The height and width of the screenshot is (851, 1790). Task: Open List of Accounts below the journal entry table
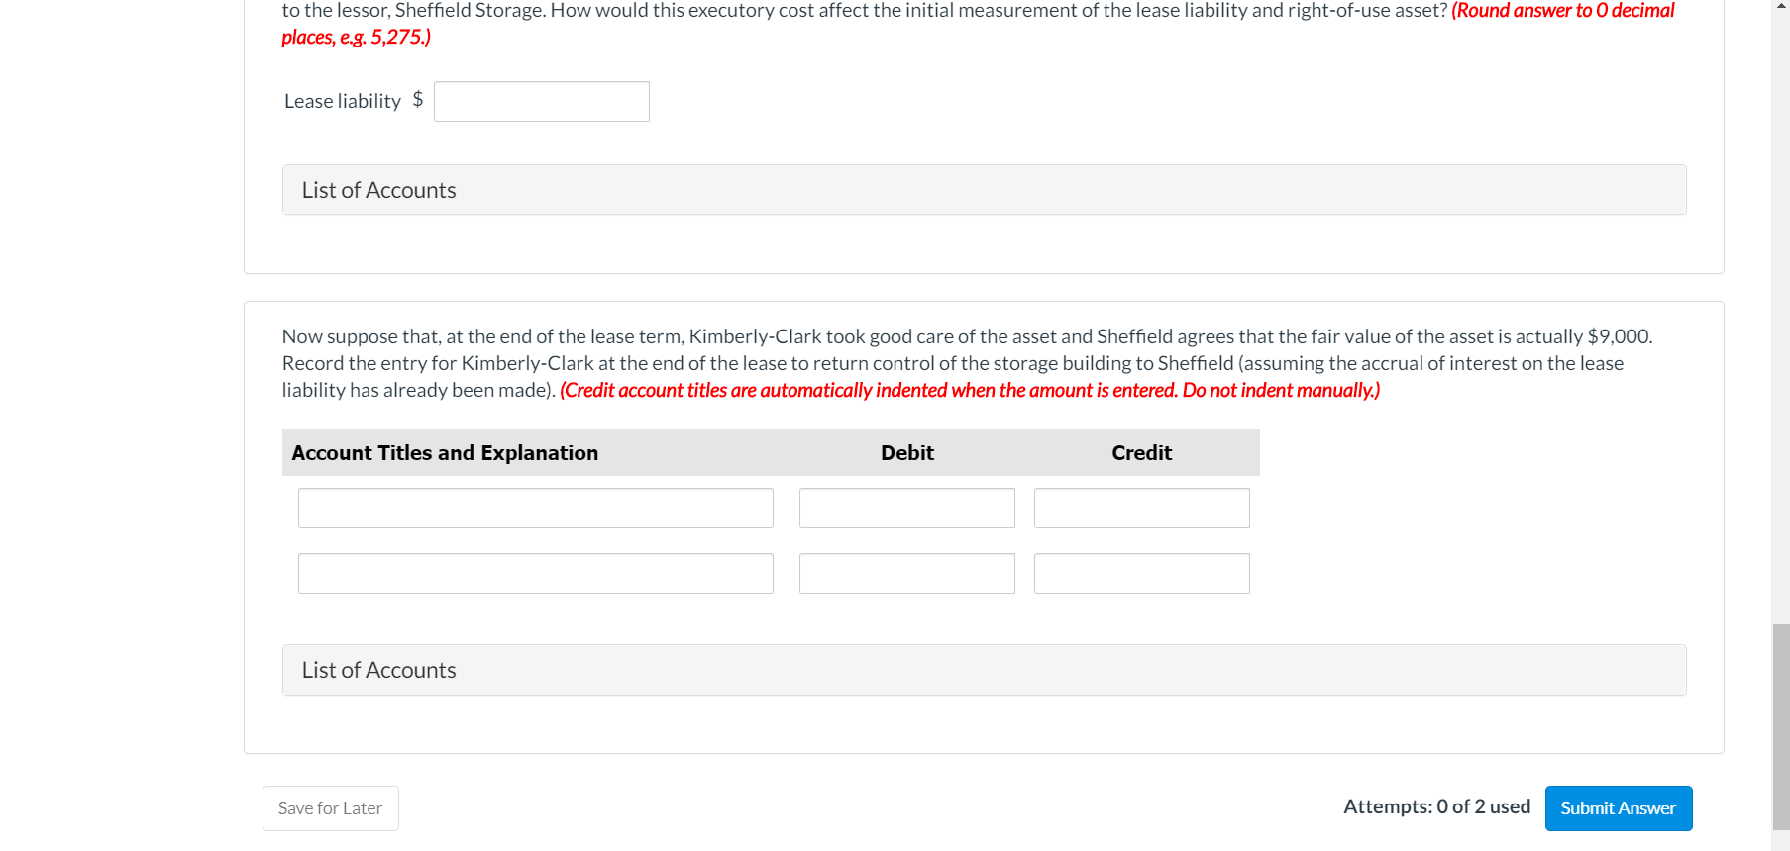[x=984, y=670]
